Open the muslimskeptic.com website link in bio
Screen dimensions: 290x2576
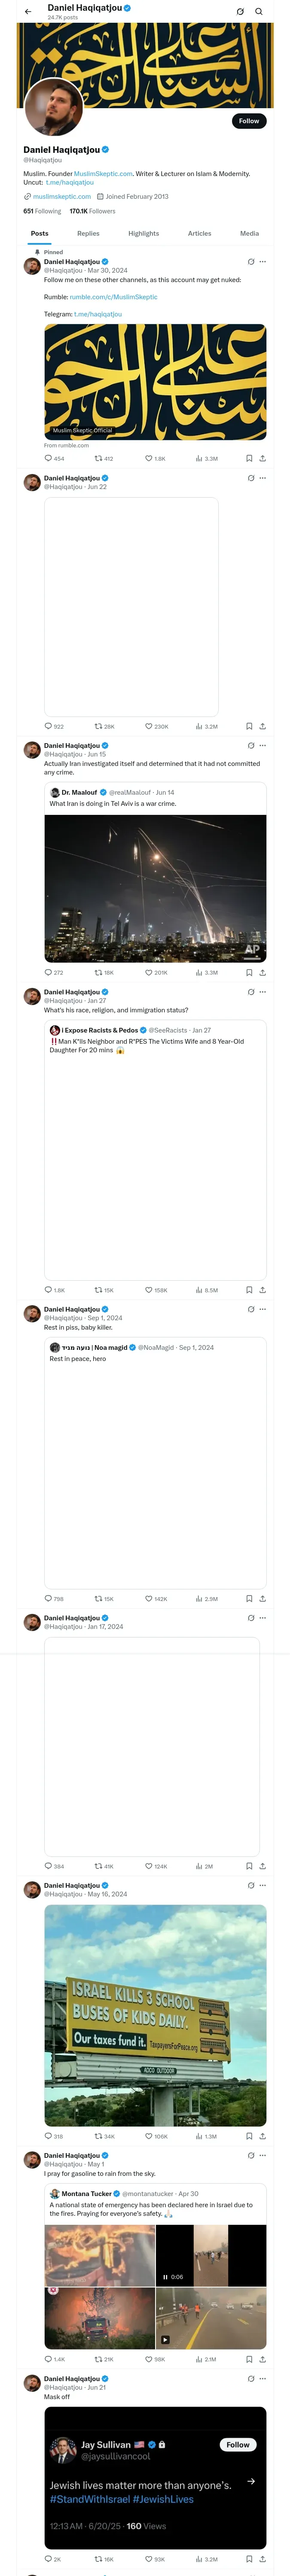click(62, 196)
